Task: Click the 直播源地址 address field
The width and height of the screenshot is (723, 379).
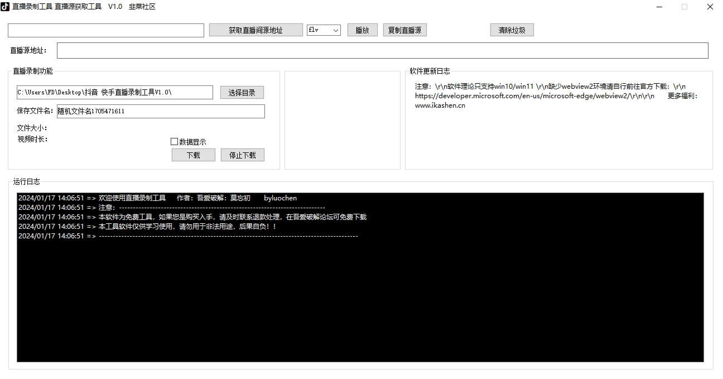Action: pos(382,50)
